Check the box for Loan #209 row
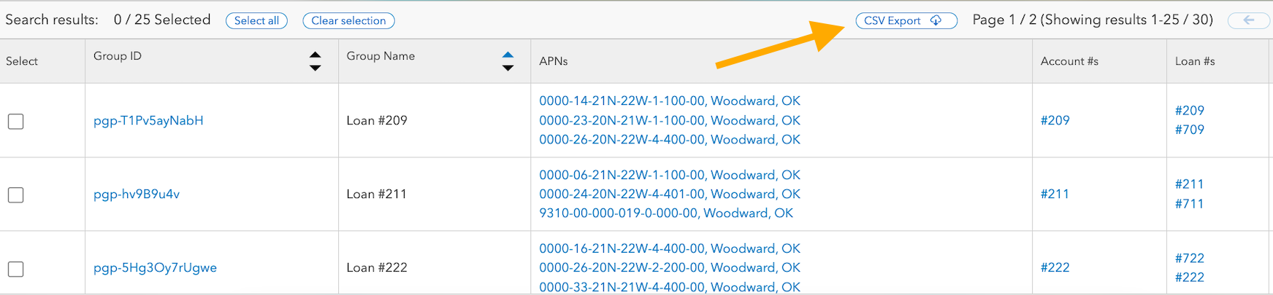The height and width of the screenshot is (295, 1273). click(16, 121)
